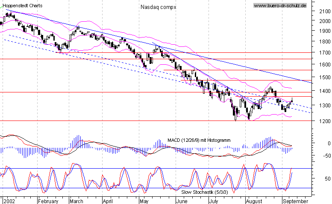Click the 1200 price axis label
Viewport: 332px width, 204px height.
click(x=325, y=121)
